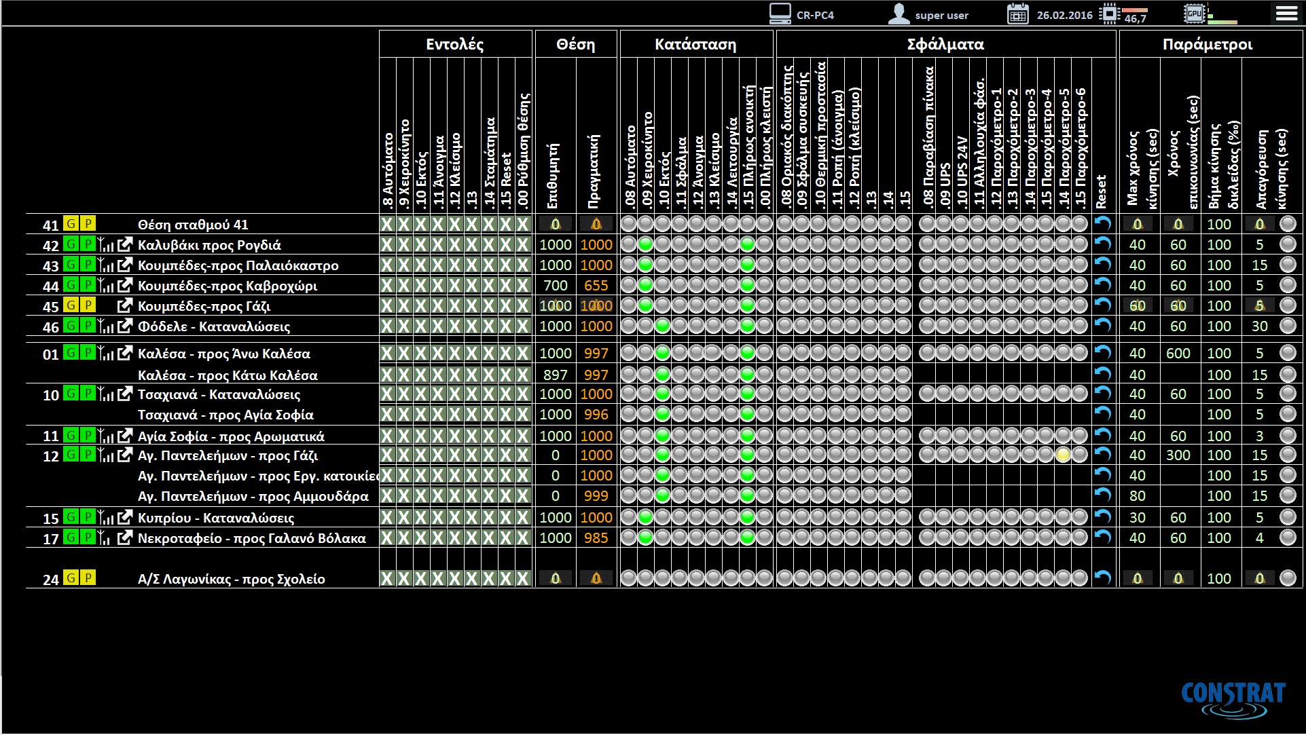Toggle Αυτόματο command box for station 42
Screen dimensions: 1306x735
[387, 244]
